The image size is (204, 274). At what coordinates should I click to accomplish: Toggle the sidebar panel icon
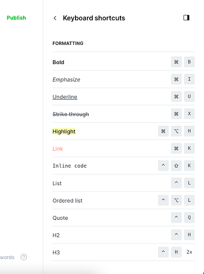pyautogui.click(x=186, y=18)
